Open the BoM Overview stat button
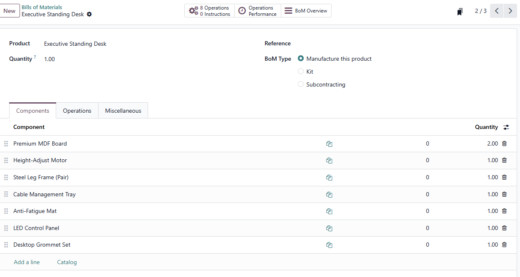The height and width of the screenshot is (277, 520). point(306,11)
